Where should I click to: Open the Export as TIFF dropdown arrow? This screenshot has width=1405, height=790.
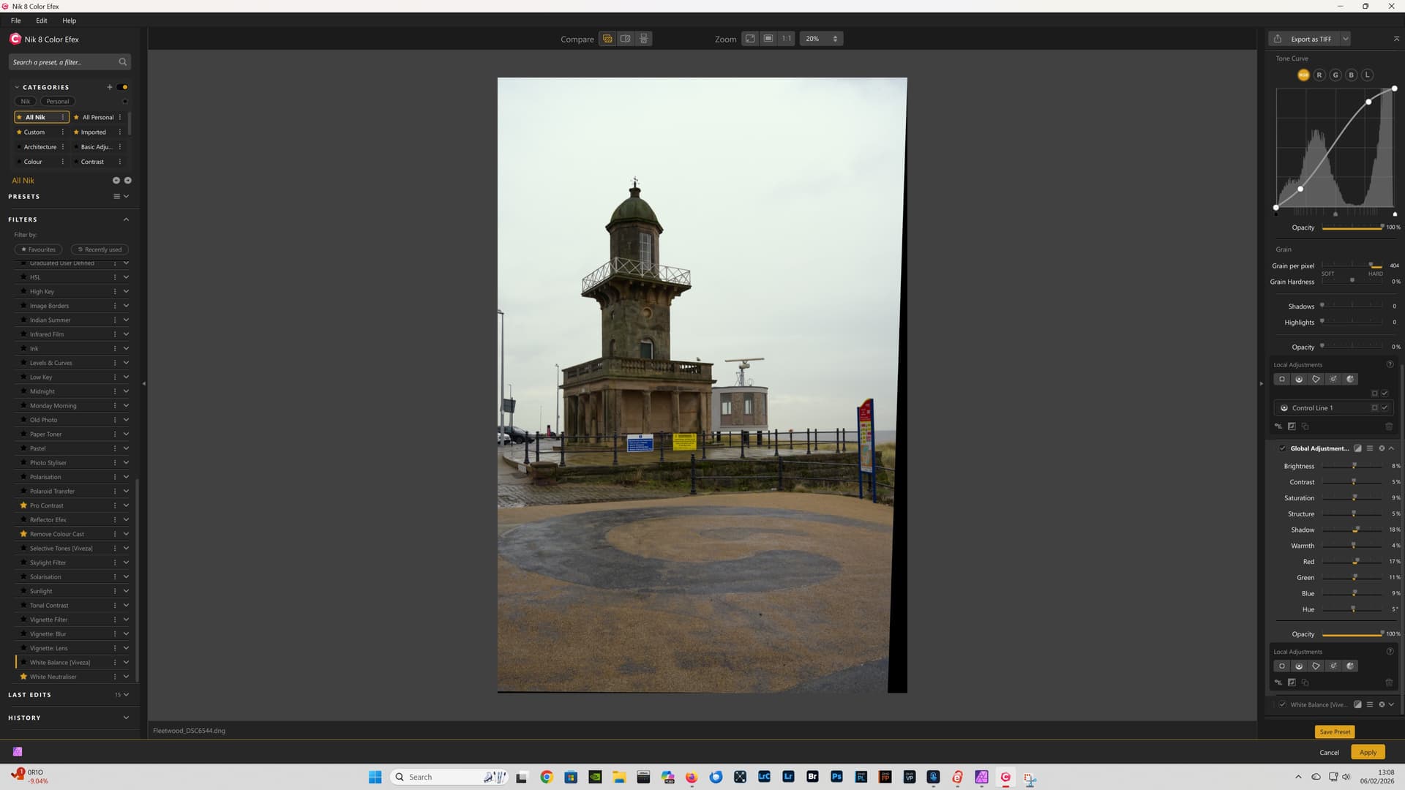click(x=1345, y=39)
